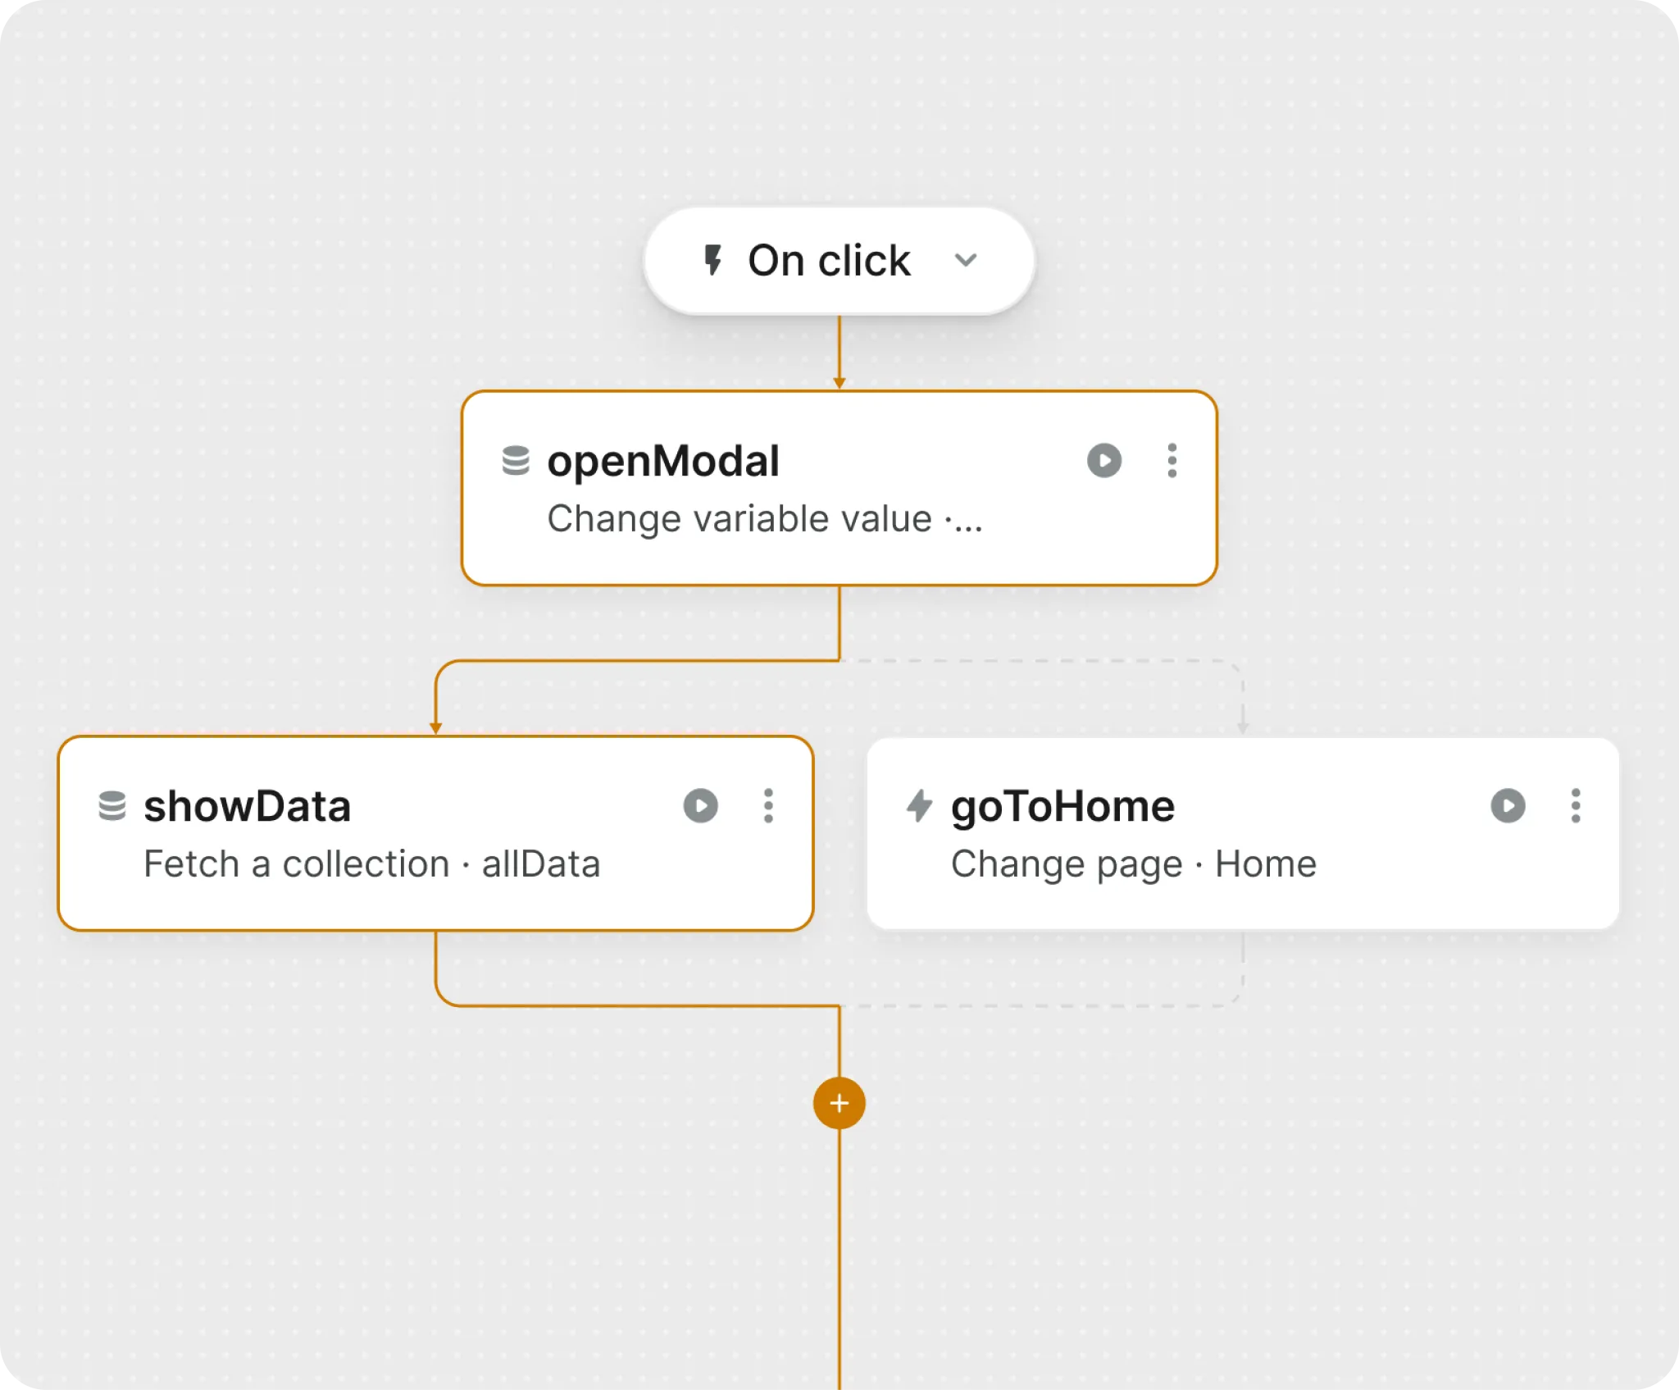
Task: Run the openModal action with play icon
Action: pyautogui.click(x=1103, y=461)
